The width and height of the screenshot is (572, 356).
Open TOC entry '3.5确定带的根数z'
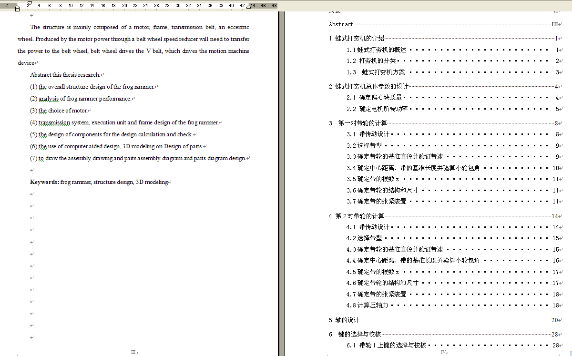point(454,179)
